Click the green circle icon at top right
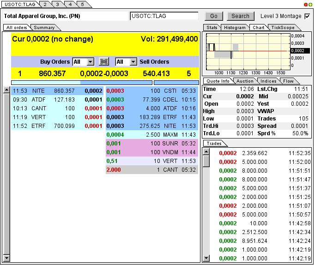Screen dimensions: 315x265 (x=310, y=5)
